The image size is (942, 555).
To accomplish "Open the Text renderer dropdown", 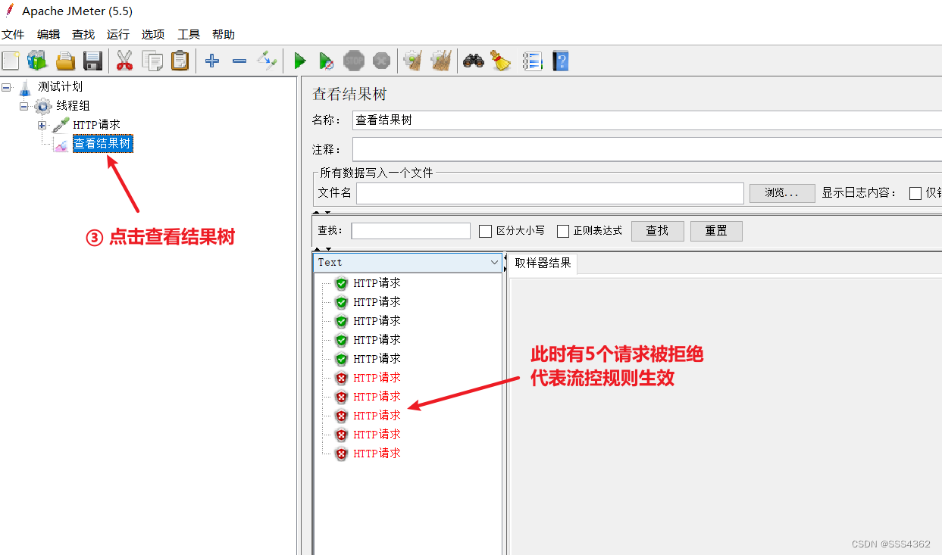I will pos(408,262).
